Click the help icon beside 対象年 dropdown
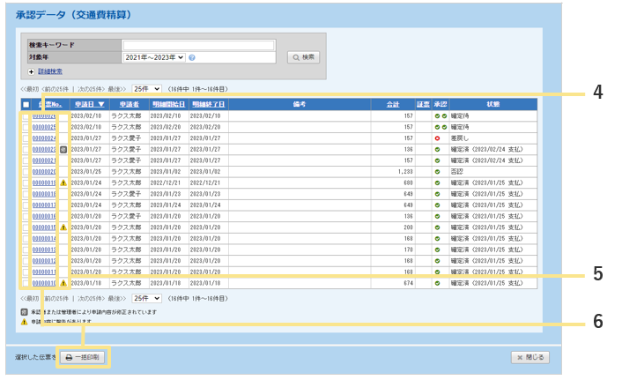The height and width of the screenshot is (380, 622). [191, 57]
